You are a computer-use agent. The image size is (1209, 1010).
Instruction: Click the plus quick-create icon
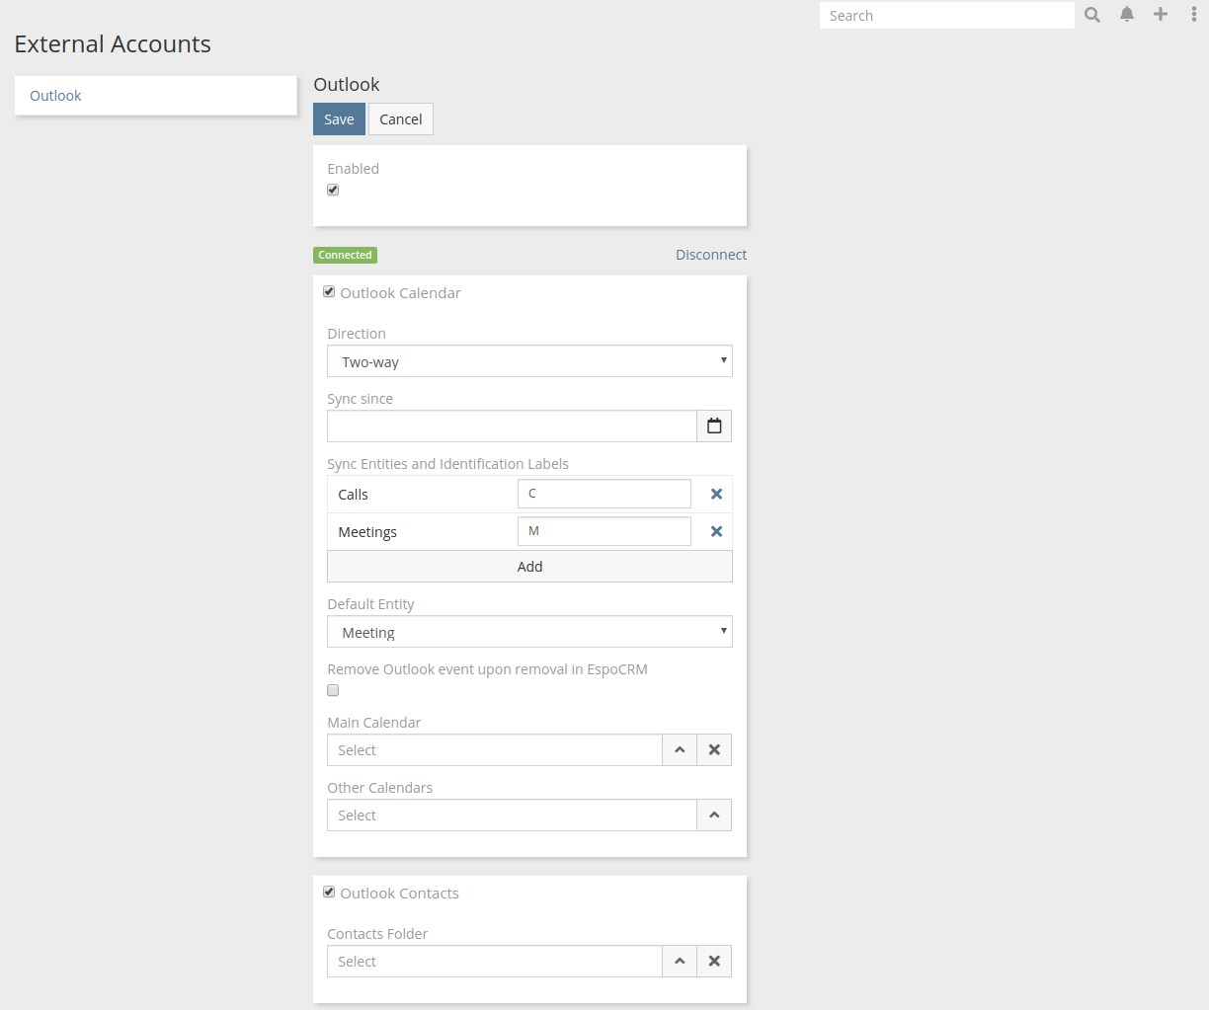[1161, 15]
